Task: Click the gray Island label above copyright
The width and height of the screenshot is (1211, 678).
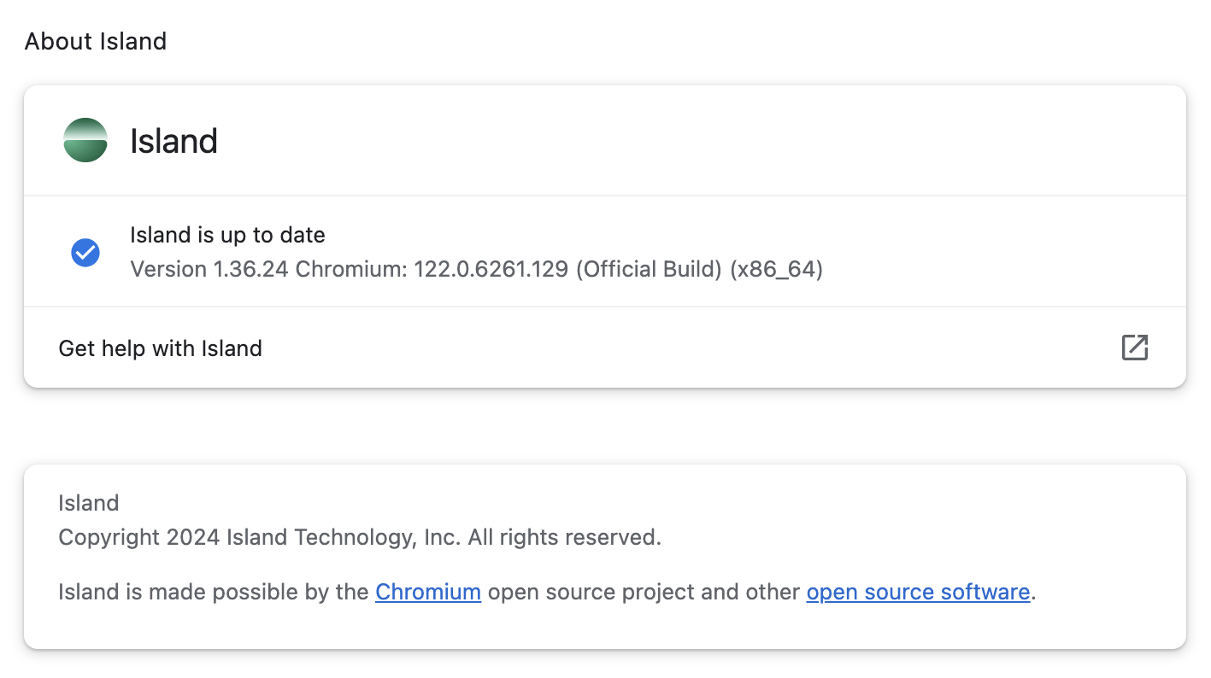Action: (x=89, y=503)
